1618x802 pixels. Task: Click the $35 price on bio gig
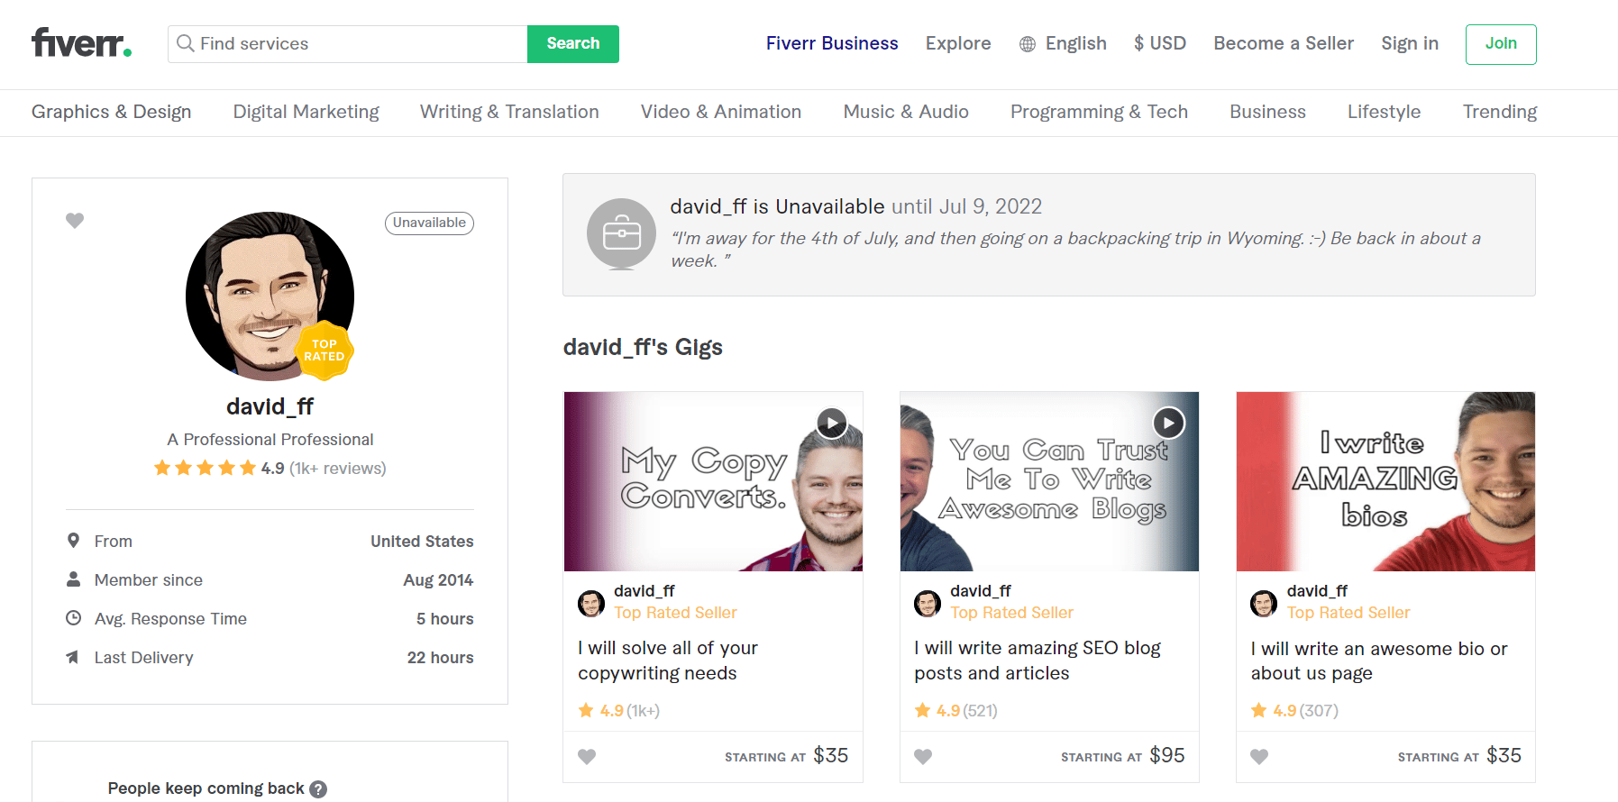pyautogui.click(x=1504, y=755)
